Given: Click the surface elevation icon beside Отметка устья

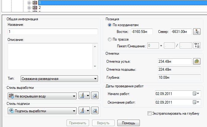Looking at the screenshot, I should (197, 62).
